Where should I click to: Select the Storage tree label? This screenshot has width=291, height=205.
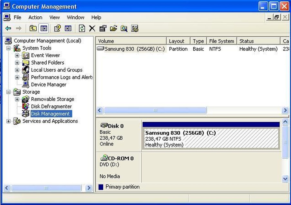click(x=31, y=92)
